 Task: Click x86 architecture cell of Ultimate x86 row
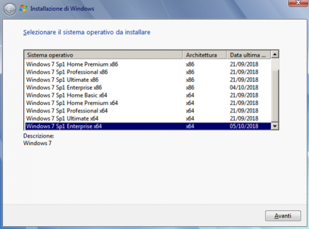point(190,80)
